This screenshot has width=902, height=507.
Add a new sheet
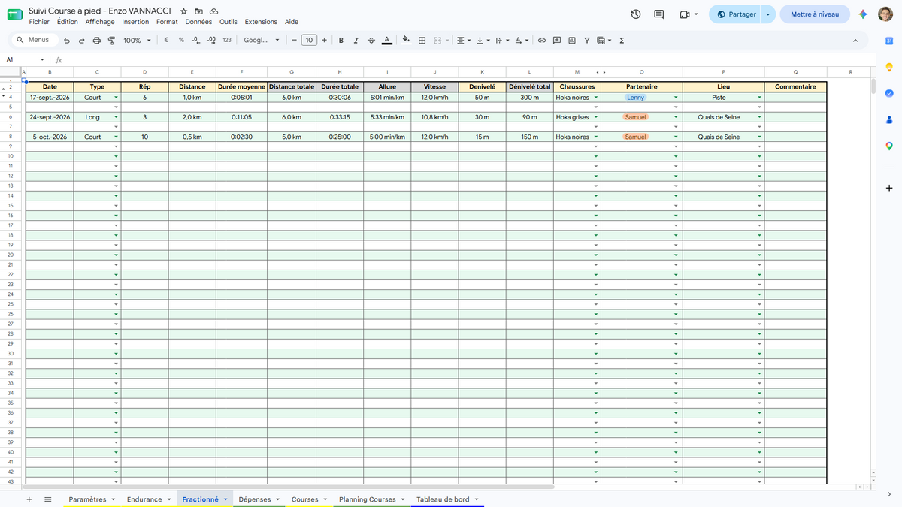tap(29, 499)
